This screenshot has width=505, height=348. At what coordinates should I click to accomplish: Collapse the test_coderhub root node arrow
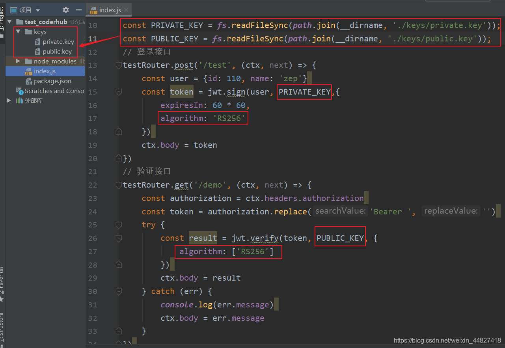(10, 22)
